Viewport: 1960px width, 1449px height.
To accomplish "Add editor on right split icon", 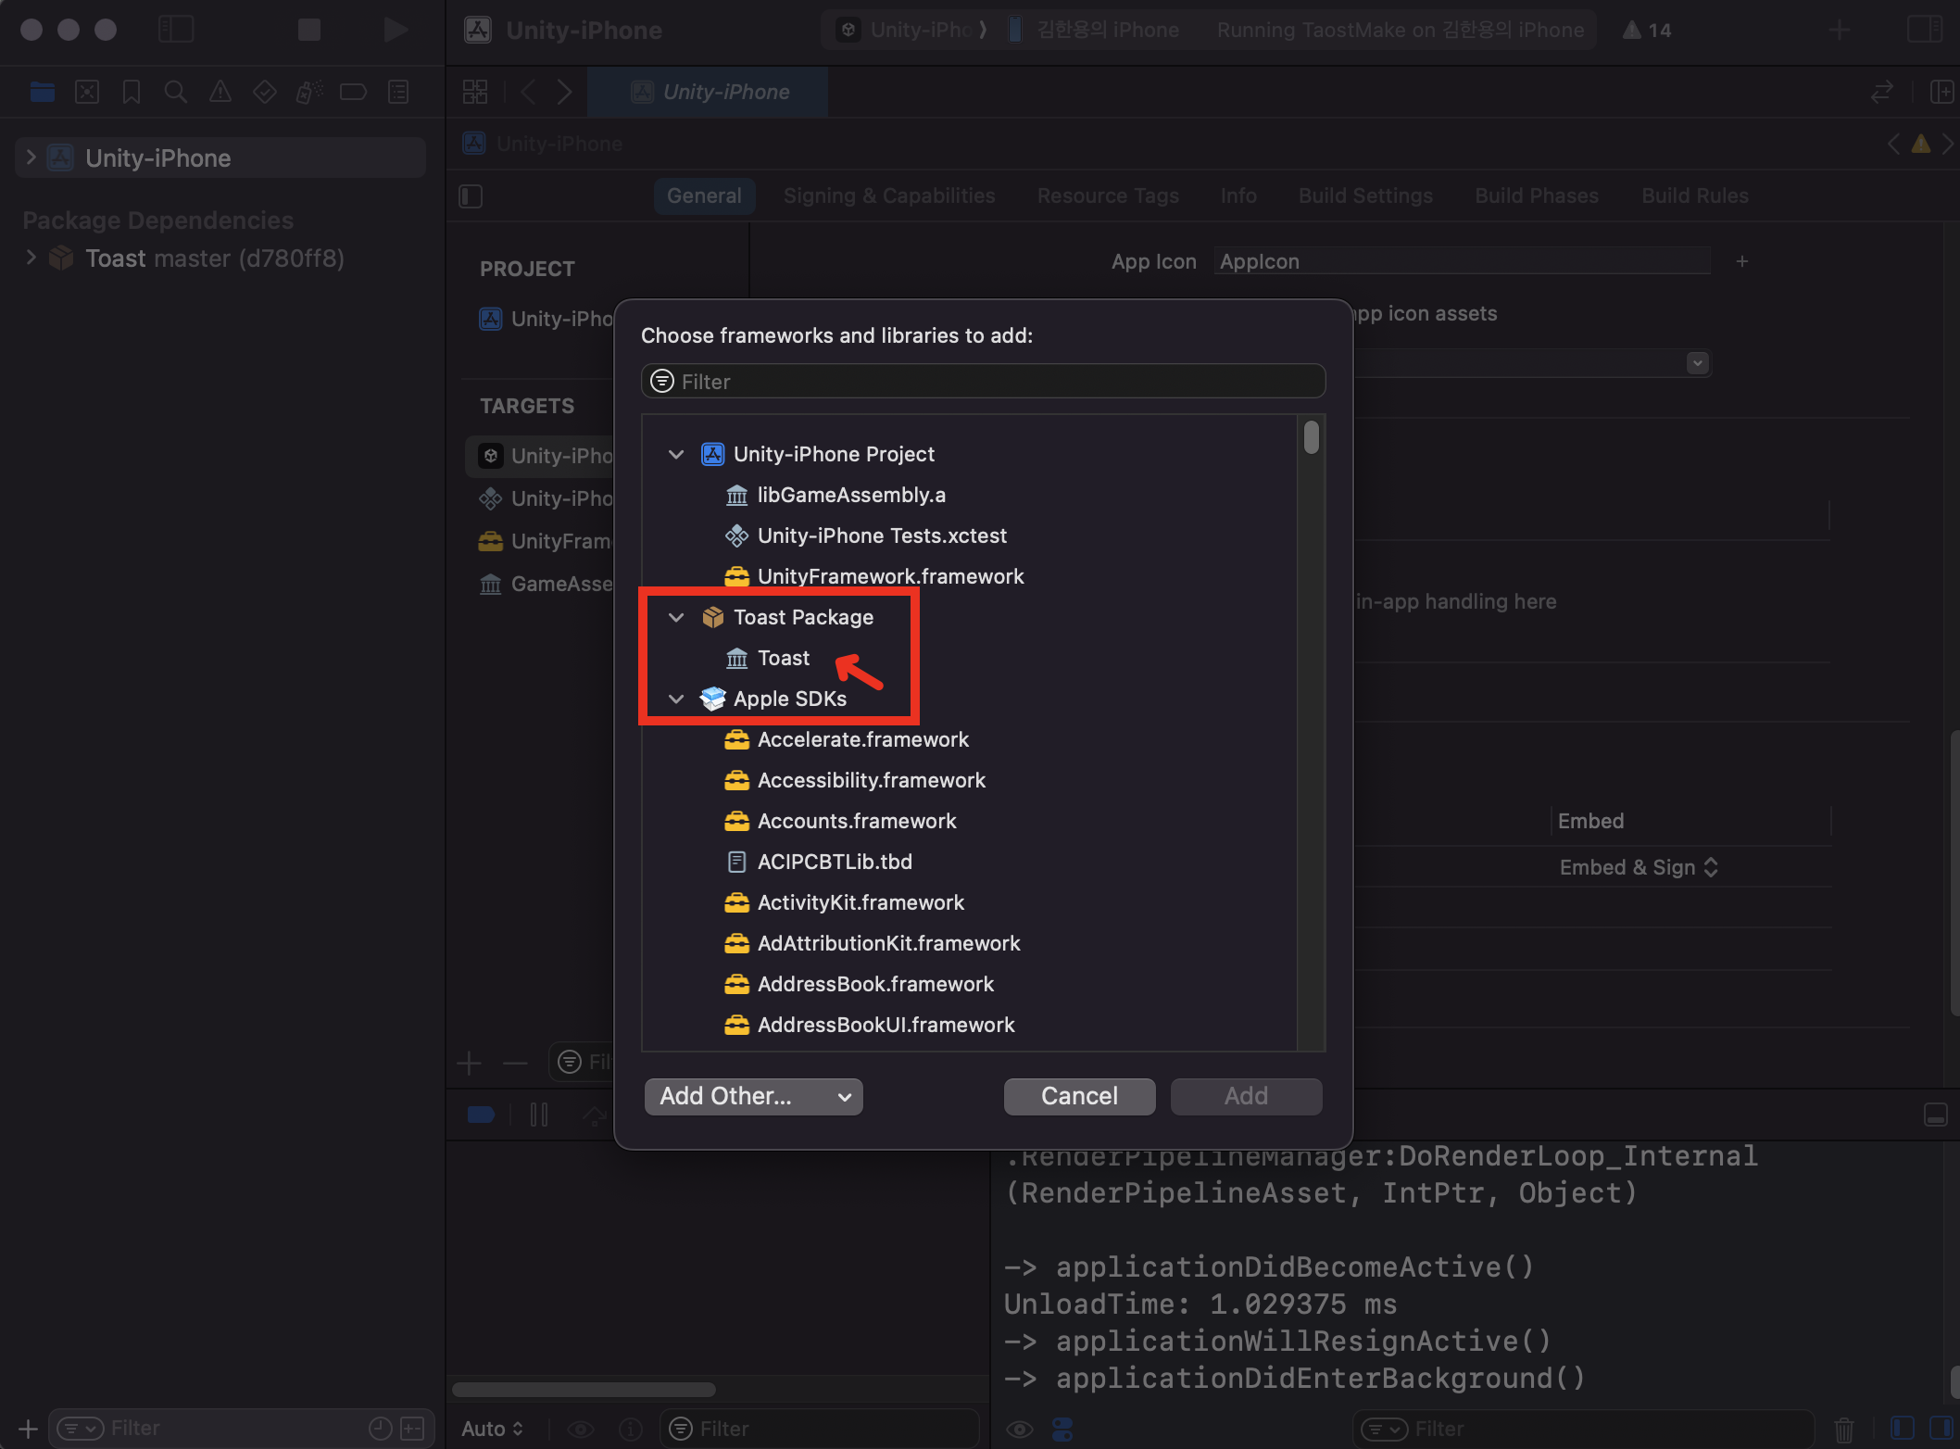I will (1942, 92).
